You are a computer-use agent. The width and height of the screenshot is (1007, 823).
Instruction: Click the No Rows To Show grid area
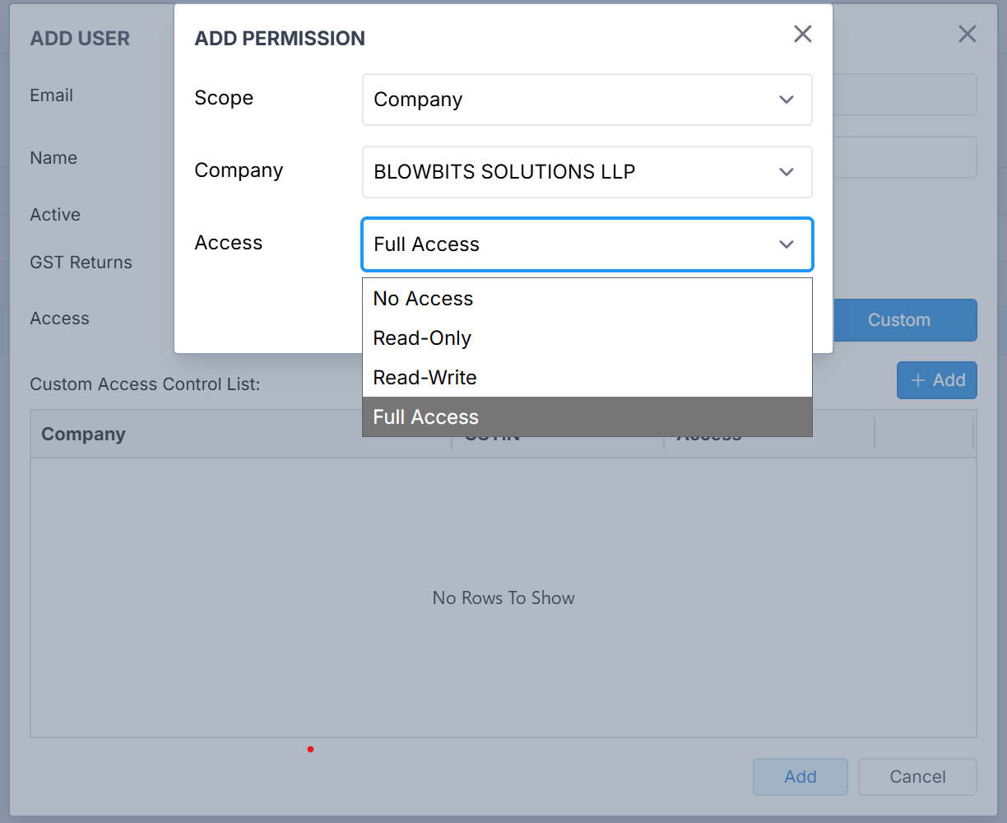click(x=503, y=598)
